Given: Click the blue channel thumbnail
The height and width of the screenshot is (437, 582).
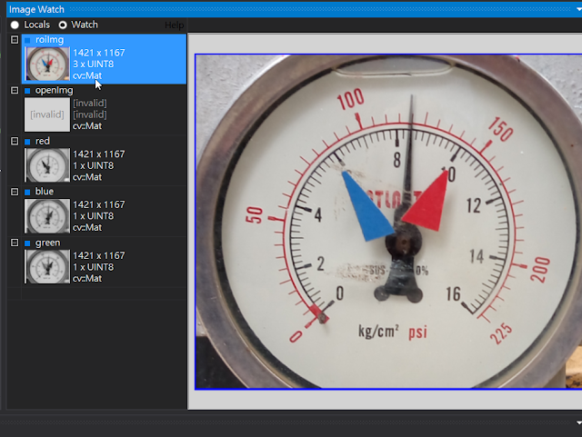Looking at the screenshot, I should (x=47, y=216).
